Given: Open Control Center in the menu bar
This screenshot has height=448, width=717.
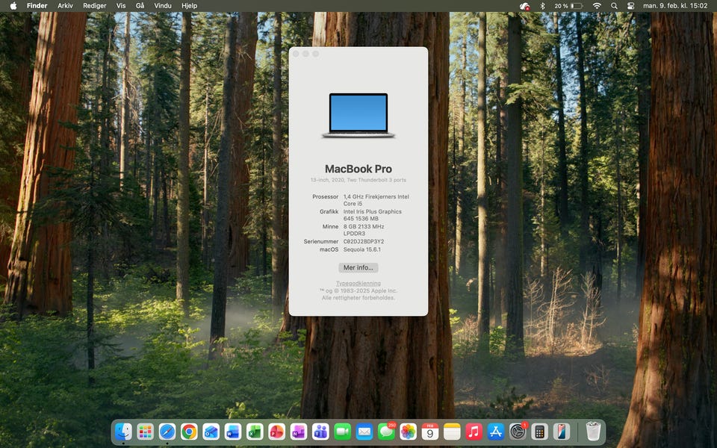Looking at the screenshot, I should coord(630,6).
